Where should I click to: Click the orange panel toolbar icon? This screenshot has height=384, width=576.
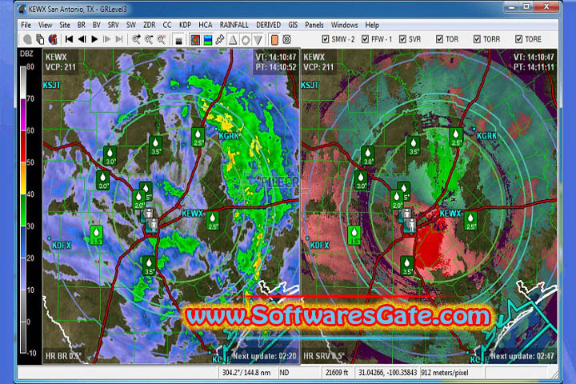pyautogui.click(x=274, y=40)
